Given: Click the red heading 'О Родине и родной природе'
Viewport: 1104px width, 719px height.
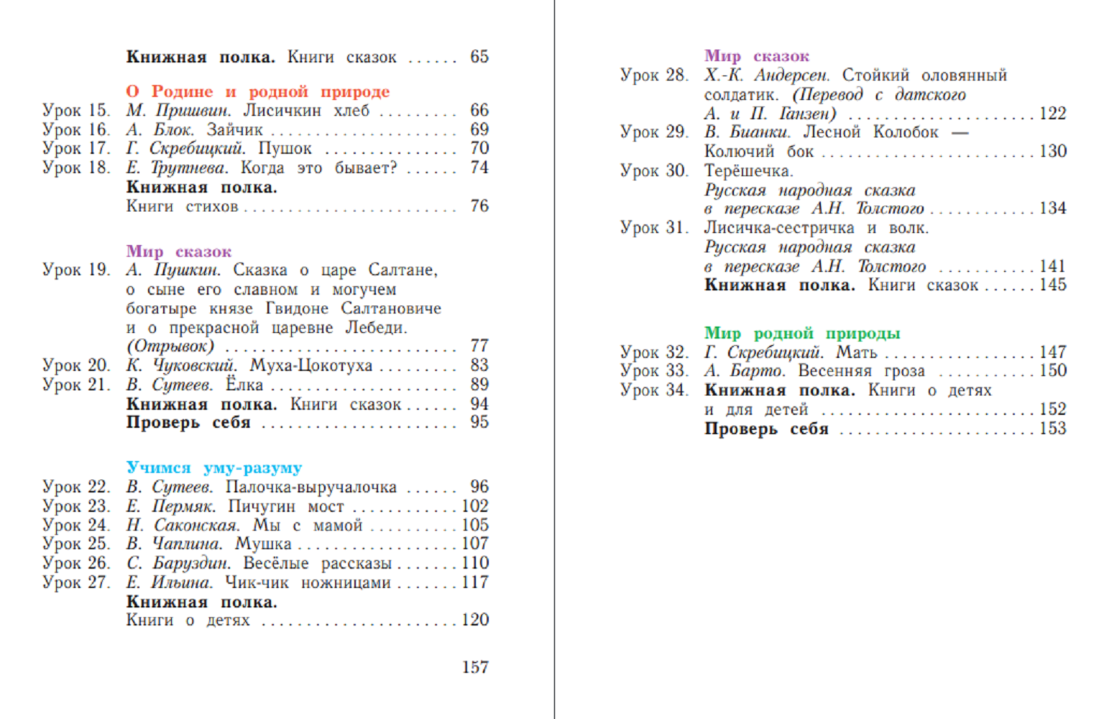Looking at the screenshot, I should (258, 92).
